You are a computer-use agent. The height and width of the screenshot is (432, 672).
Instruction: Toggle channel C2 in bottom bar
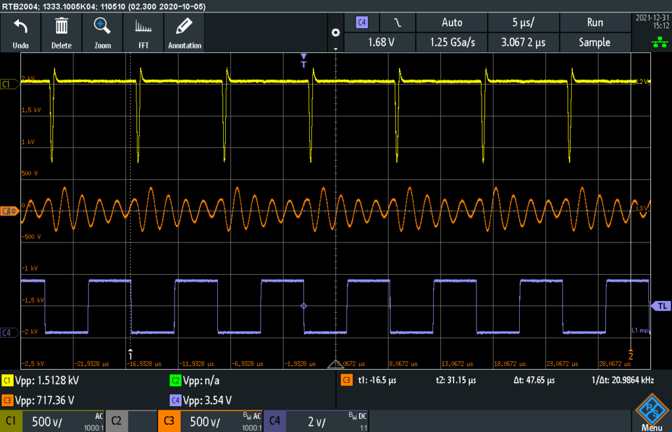coord(116,422)
